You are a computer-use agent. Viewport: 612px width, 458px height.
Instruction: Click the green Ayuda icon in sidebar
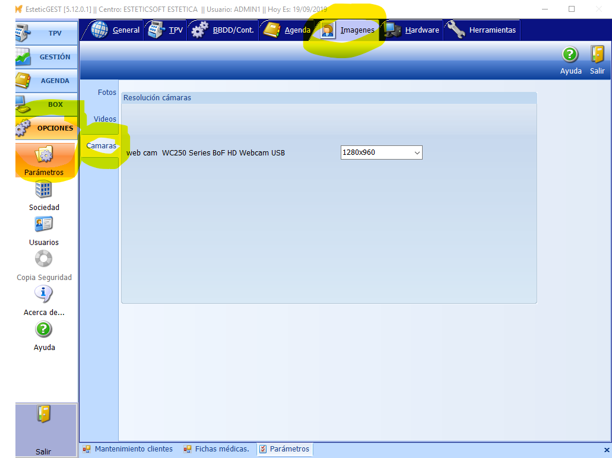[44, 329]
